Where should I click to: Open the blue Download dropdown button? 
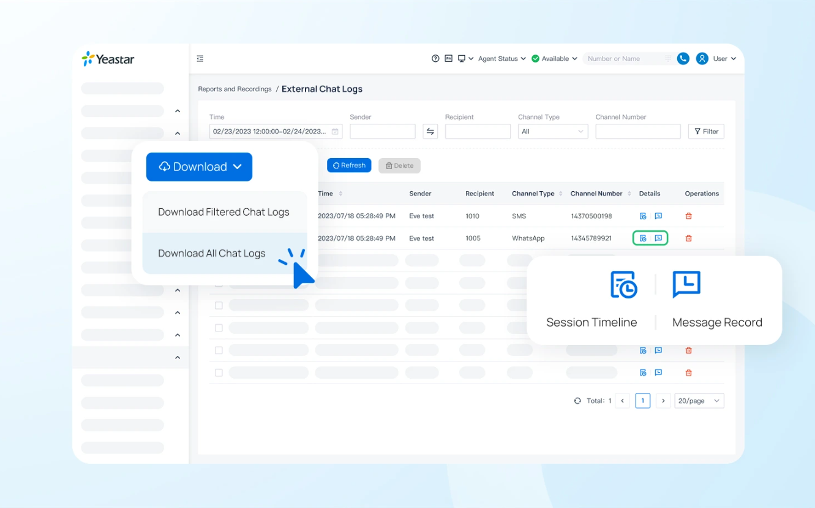click(199, 167)
